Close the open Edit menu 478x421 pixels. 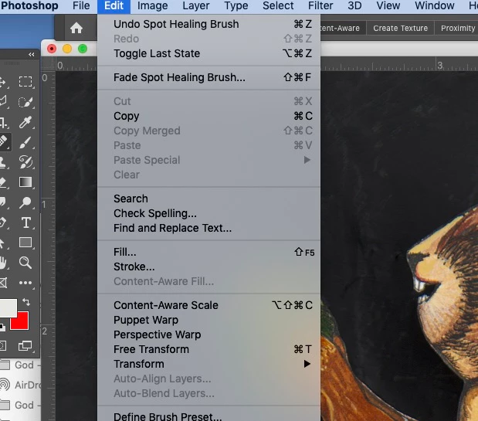[114, 5]
